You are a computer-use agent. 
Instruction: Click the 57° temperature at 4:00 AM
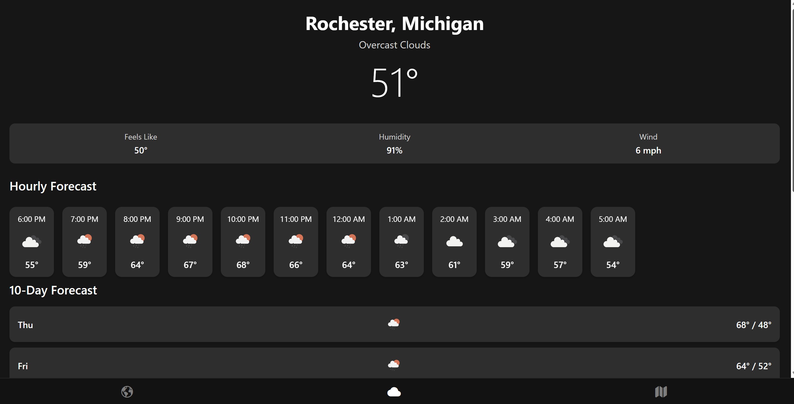pyautogui.click(x=560, y=265)
